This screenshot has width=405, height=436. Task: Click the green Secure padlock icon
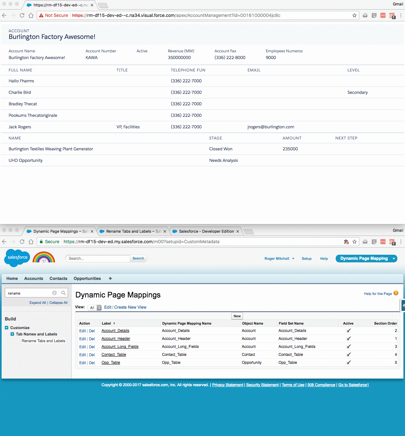coord(41,242)
